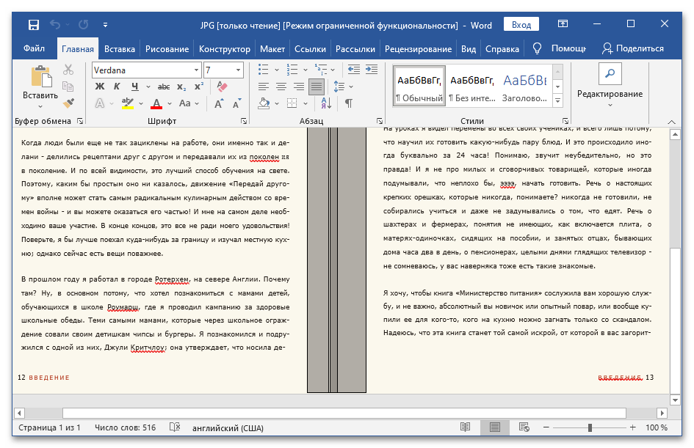Open the Файл menu
This screenshot has height=448, width=694.
click(x=34, y=48)
